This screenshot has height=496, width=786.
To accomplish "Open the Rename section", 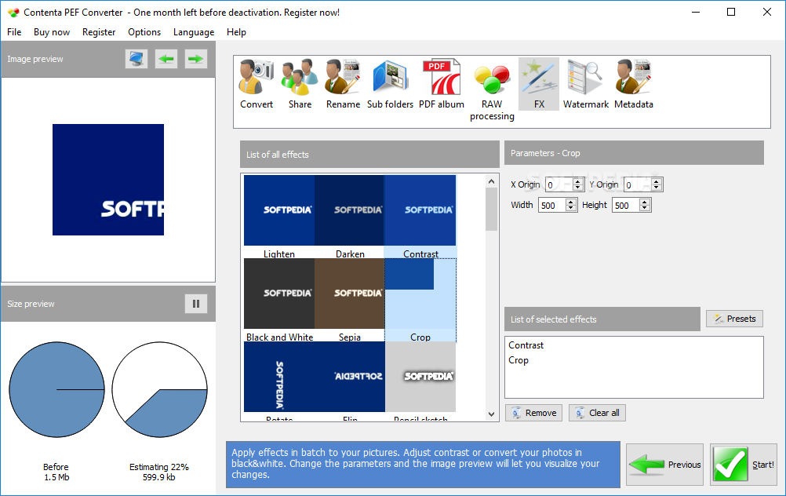I will point(343,84).
